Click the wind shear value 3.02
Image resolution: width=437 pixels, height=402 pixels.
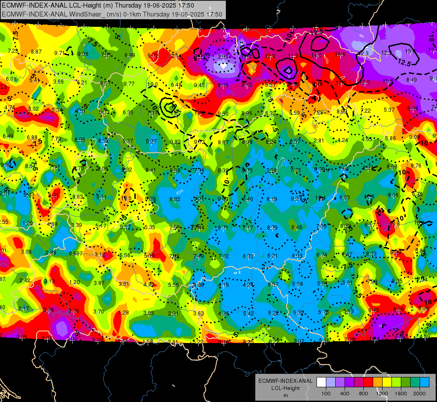coord(33,109)
